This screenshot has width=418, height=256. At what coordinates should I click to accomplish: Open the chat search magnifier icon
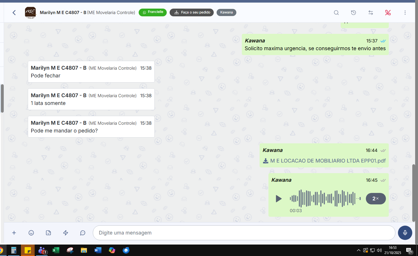[336, 13]
